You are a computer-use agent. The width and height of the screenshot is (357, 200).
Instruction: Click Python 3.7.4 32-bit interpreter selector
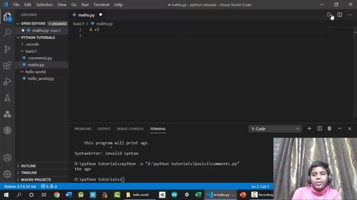[20, 186]
